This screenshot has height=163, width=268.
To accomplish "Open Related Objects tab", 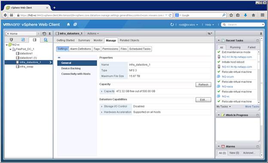I will [x=129, y=40].
